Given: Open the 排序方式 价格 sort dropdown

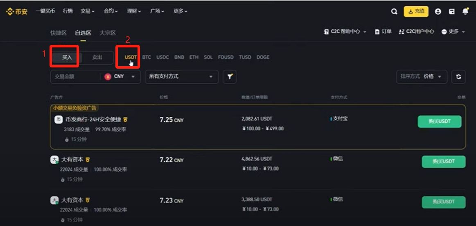Looking at the screenshot, I should (421, 76).
